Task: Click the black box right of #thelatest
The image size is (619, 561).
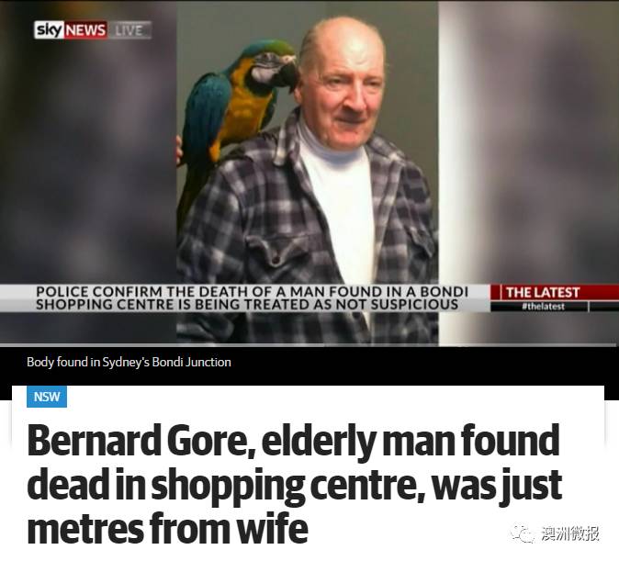Action: [604, 307]
